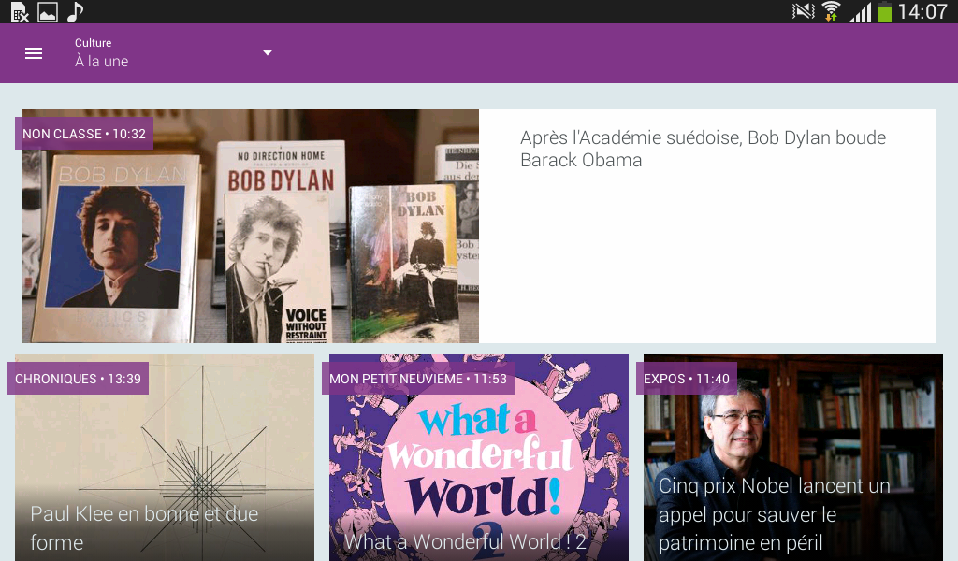Tap the Wi-Fi status icon
The image size is (958, 561).
[x=829, y=11]
